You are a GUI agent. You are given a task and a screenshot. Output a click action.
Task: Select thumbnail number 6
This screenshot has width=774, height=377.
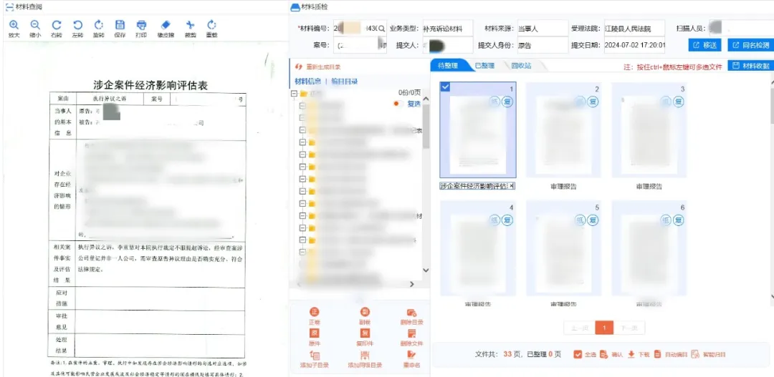click(649, 248)
